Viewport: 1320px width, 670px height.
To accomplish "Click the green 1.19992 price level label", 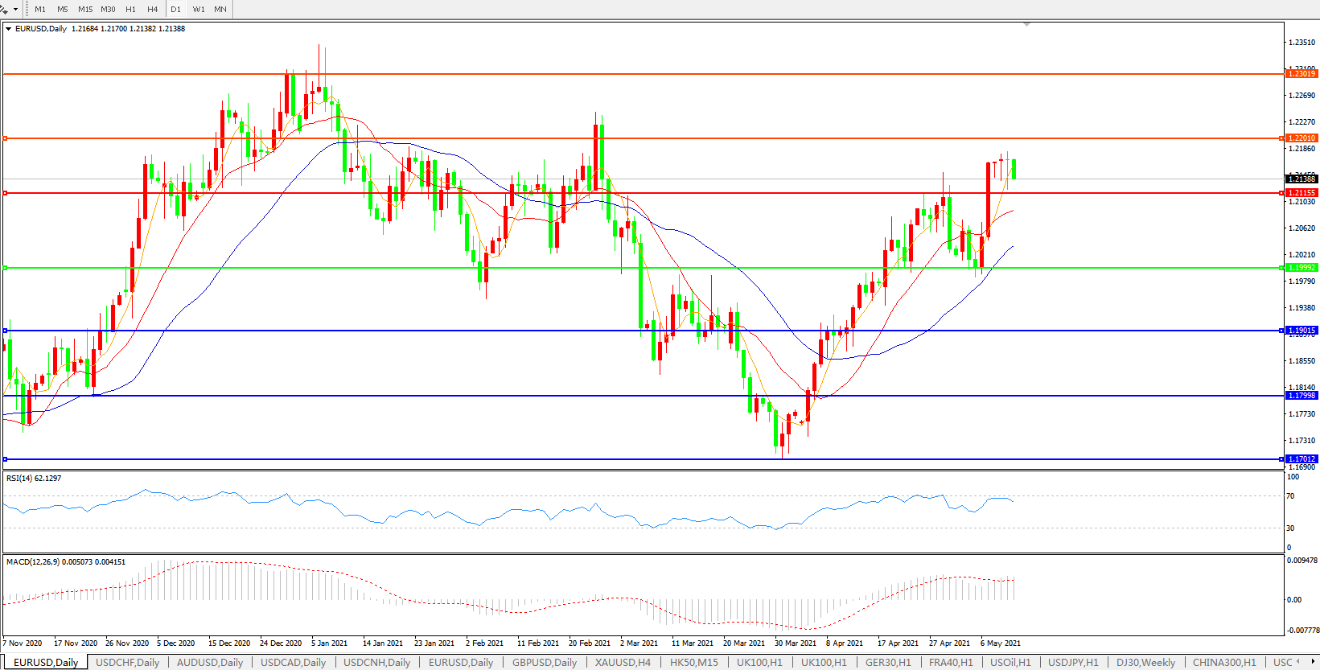I will click(1301, 268).
